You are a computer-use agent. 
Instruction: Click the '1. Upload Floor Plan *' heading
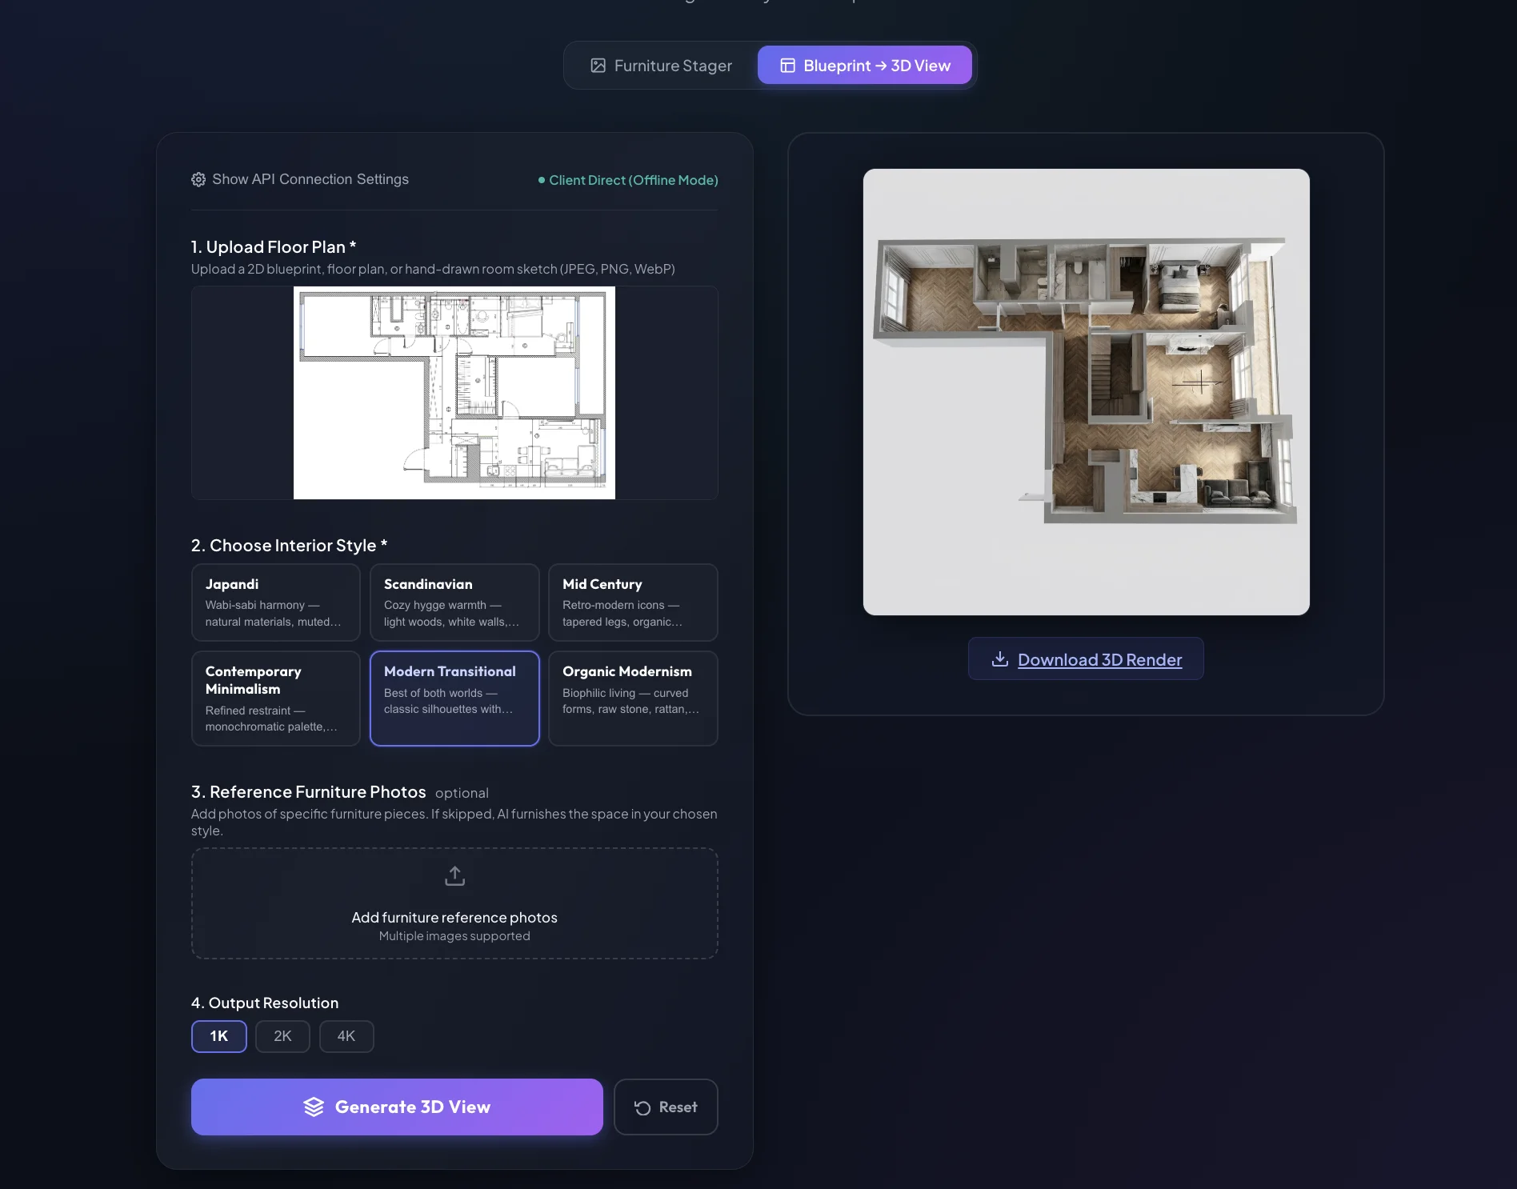(274, 247)
